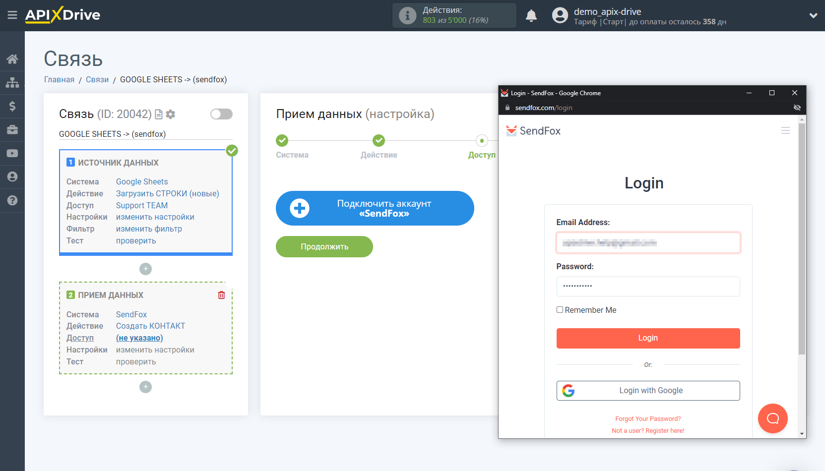The height and width of the screenshot is (471, 825).
Task: Click the (не указано) access link
Action: [x=139, y=338]
